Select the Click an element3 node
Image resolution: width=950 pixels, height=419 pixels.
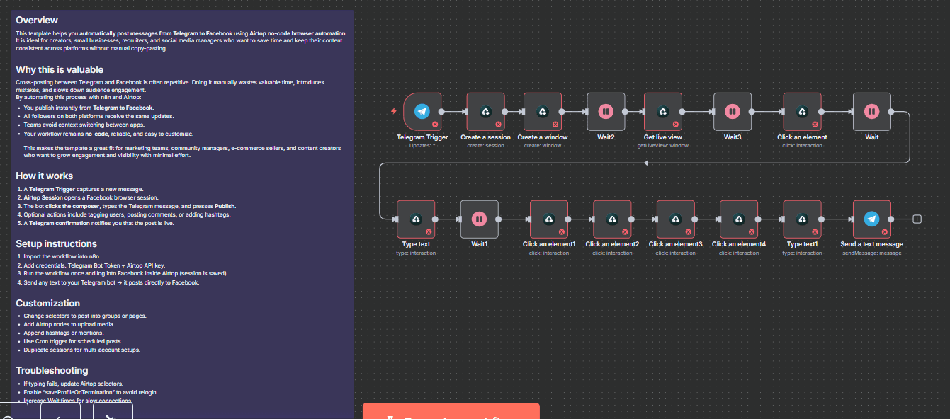pos(675,219)
